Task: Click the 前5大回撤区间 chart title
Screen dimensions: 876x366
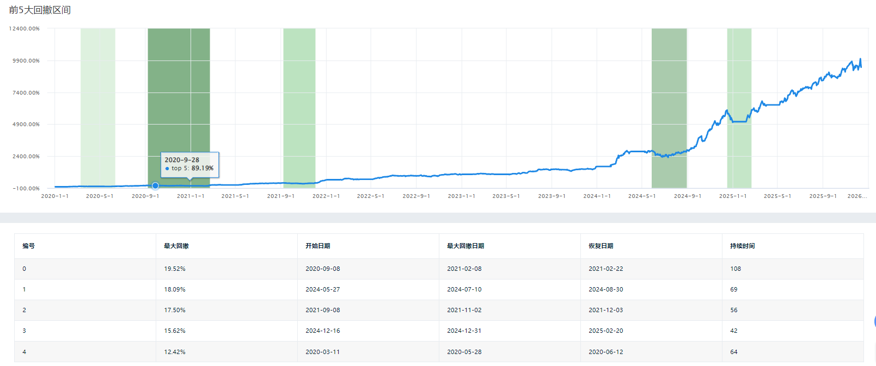Action: pos(40,10)
